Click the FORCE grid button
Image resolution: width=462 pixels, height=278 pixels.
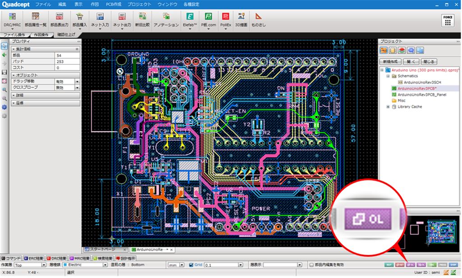pyautogui.click(x=448, y=21)
